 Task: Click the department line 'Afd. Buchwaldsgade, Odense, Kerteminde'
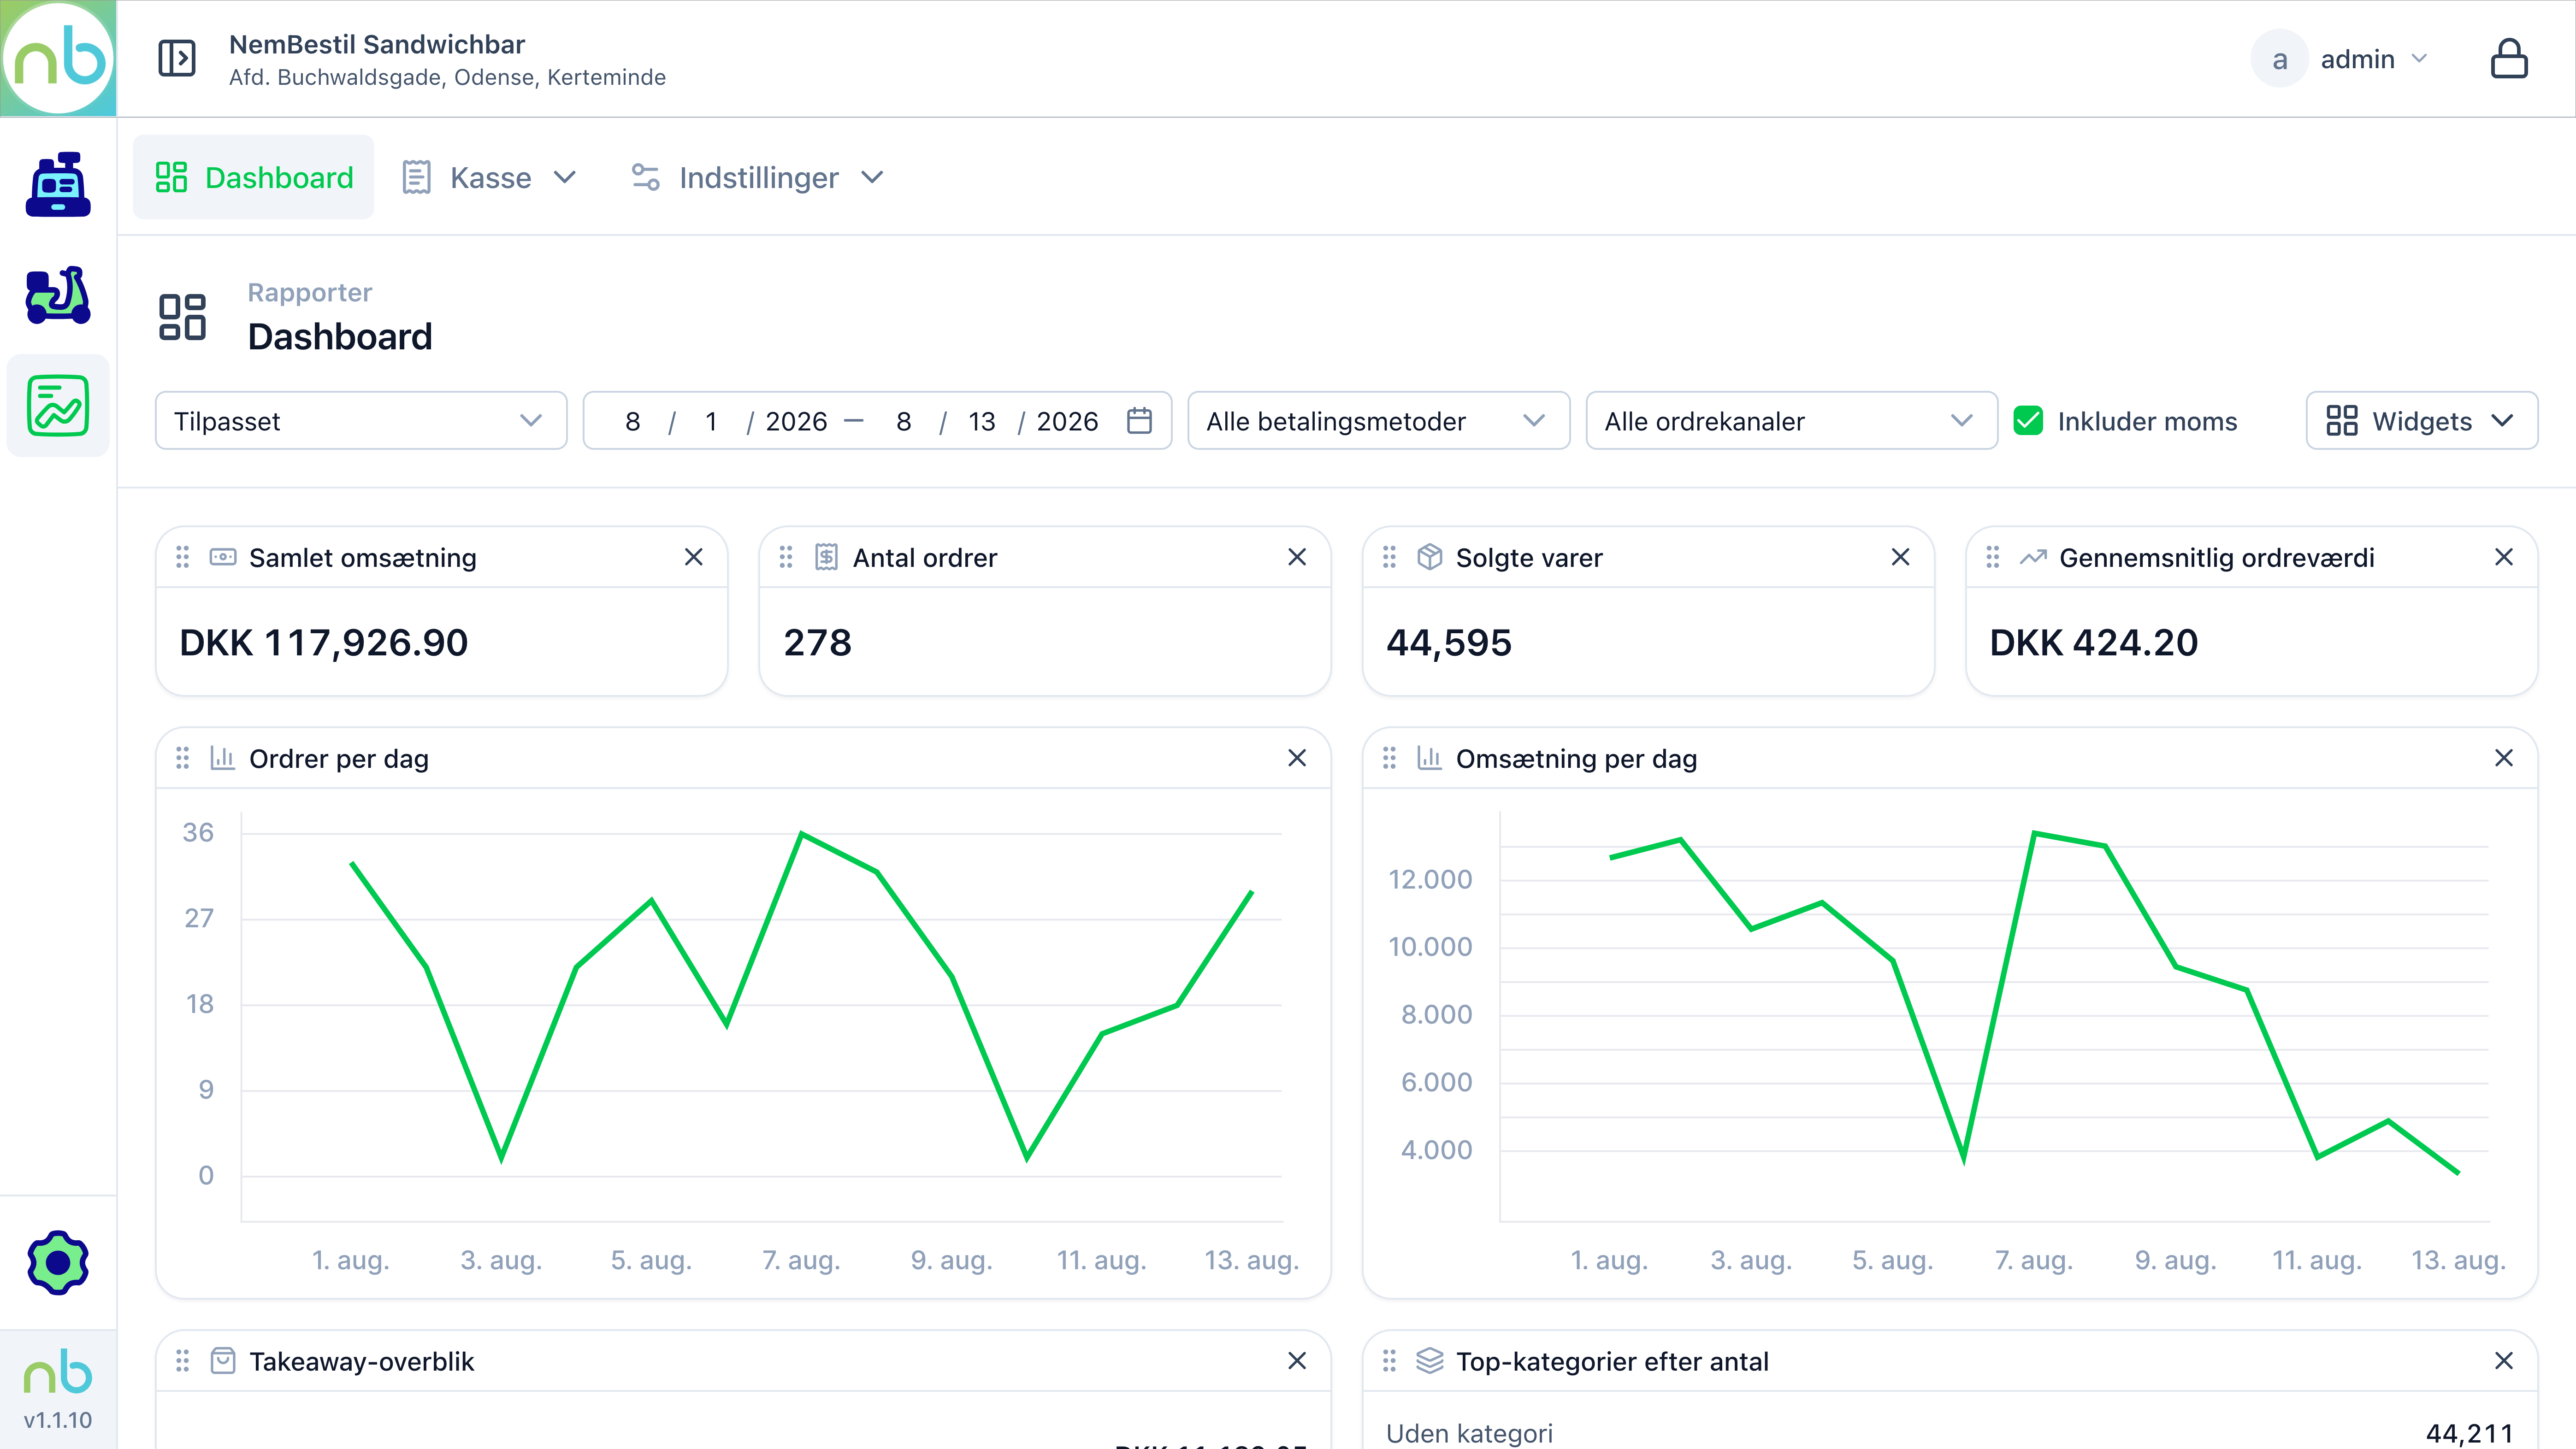(447, 77)
